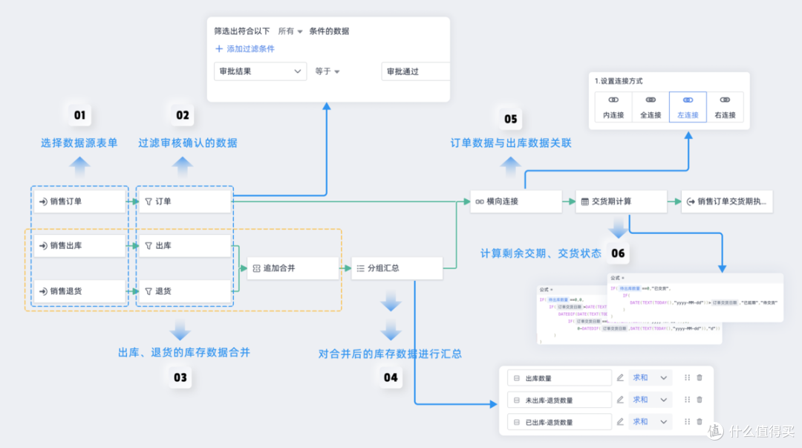Select the 销售出库 input node

coord(79,246)
